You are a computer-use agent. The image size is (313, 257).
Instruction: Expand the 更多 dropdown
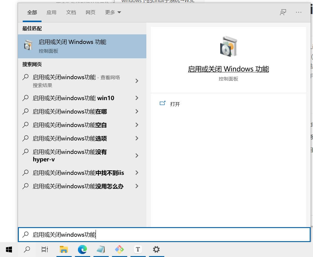point(113,12)
